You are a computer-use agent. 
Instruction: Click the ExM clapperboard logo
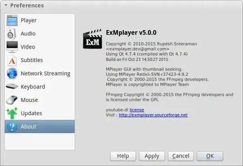point(93,39)
